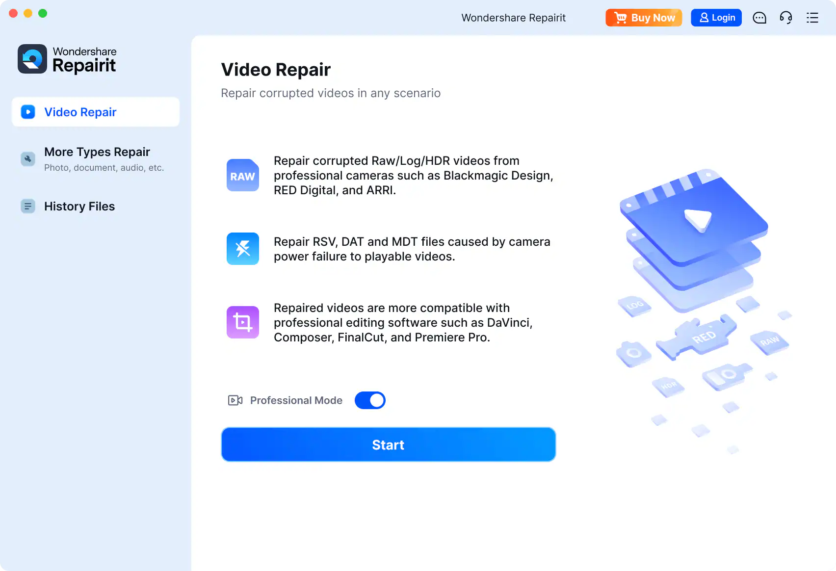Image resolution: width=836 pixels, height=571 pixels.
Task: Toggle the Professional Mode switch off
Action: click(370, 400)
